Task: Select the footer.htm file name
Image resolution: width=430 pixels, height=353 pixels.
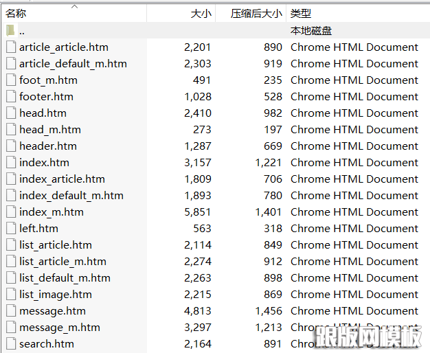Action: (x=46, y=97)
